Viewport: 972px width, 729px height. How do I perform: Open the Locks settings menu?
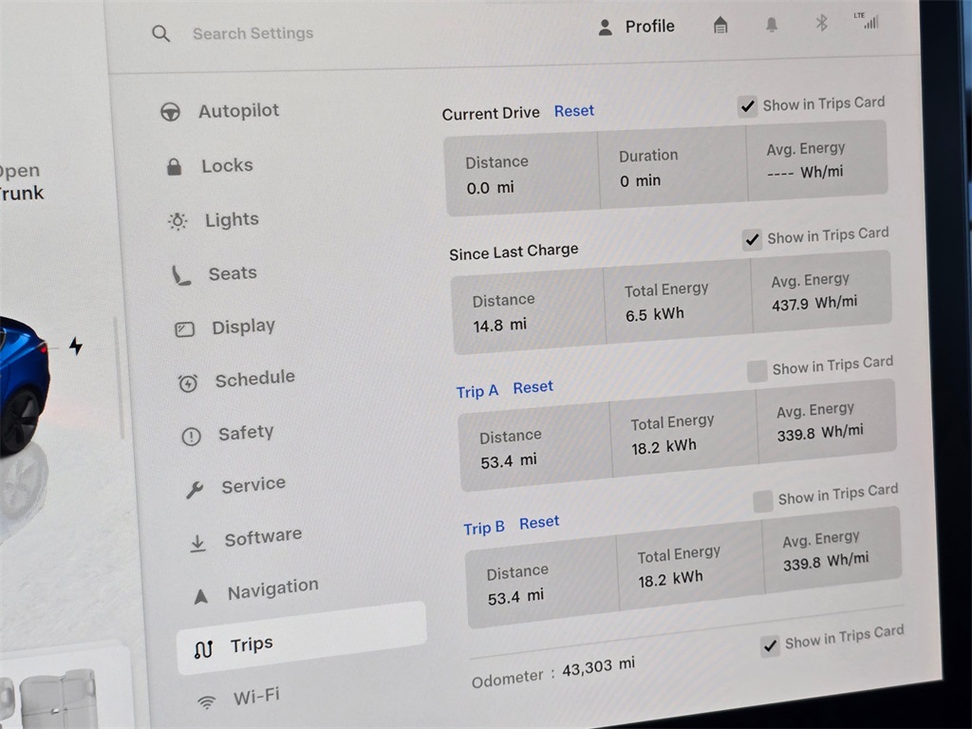[x=226, y=166]
